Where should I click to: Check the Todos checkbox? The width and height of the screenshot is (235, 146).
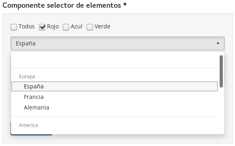14,27
